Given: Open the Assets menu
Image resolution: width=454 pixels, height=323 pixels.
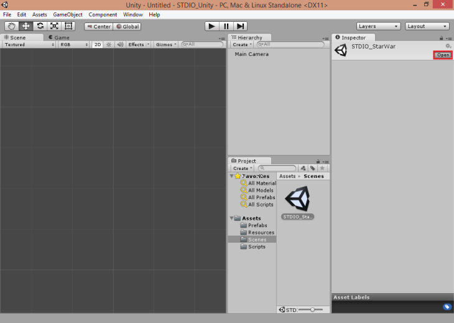Looking at the screenshot, I should (39, 14).
